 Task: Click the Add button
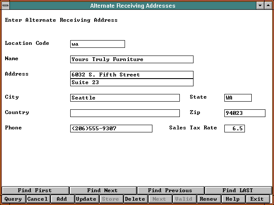tap(62, 199)
